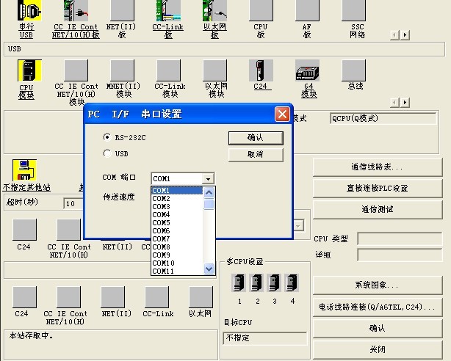Choose COM3 from the port list
This screenshot has height=361, width=451.
click(x=162, y=207)
